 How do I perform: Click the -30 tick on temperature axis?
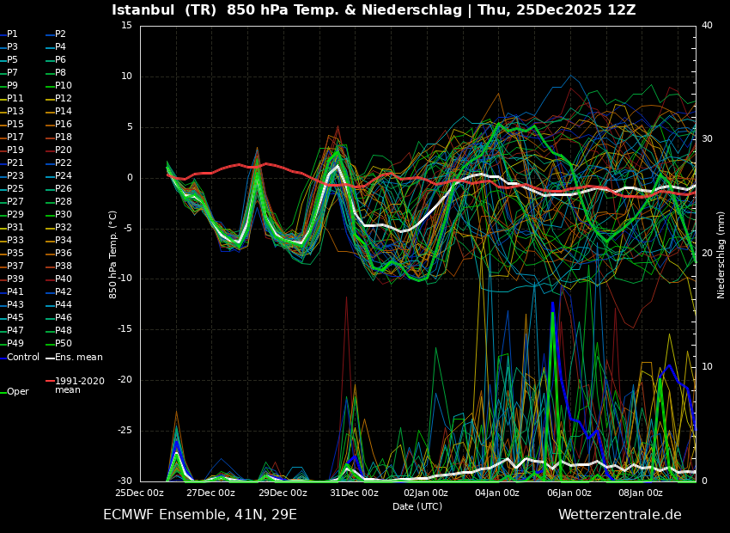click(125, 481)
